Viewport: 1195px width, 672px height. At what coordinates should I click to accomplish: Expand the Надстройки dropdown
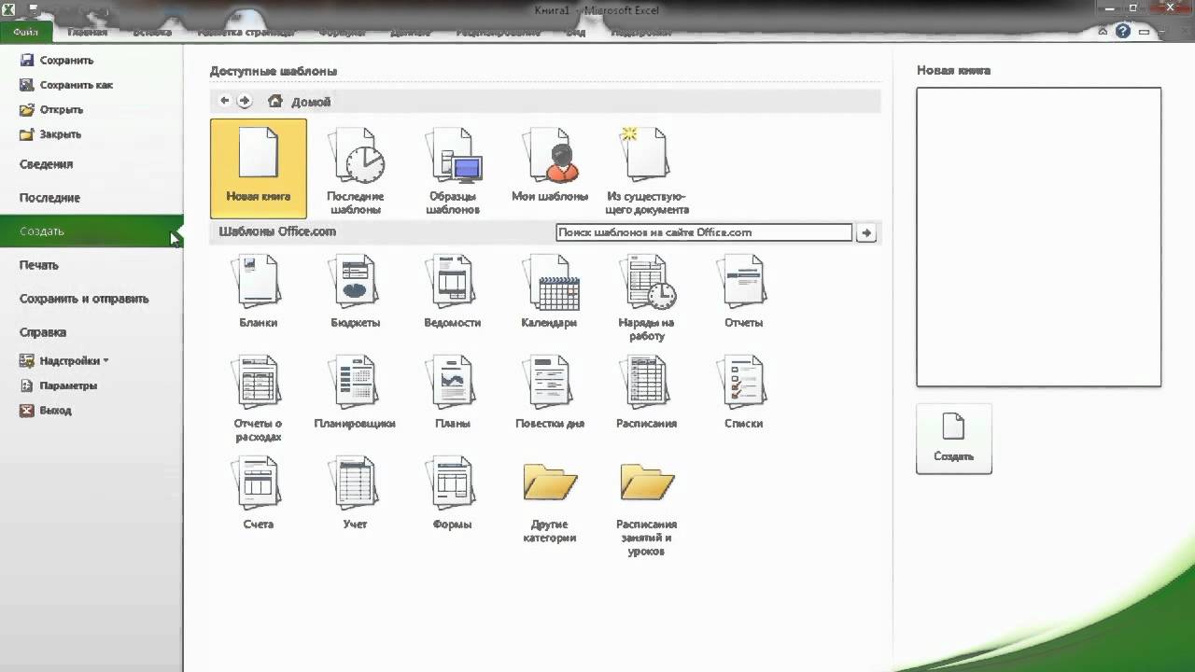coord(63,360)
